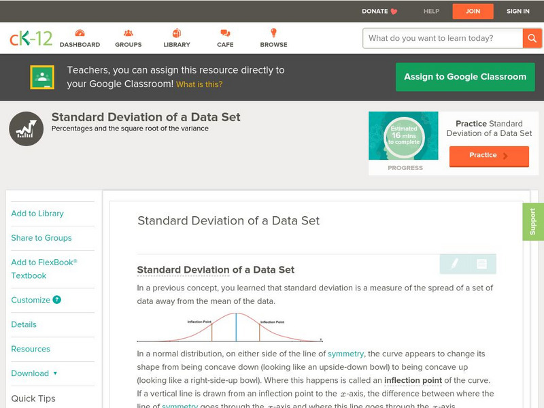Open the Library backpack icon
The width and height of the screenshot is (544, 408).
[177, 33]
